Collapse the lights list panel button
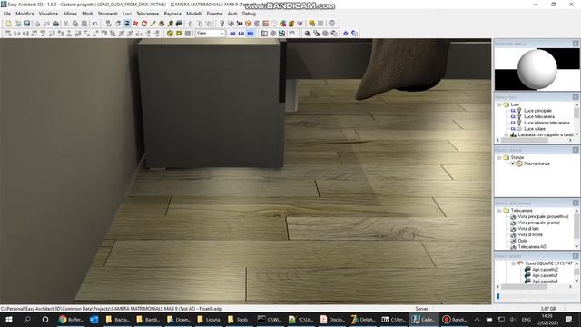This screenshot has height=327, width=581. click(576, 97)
